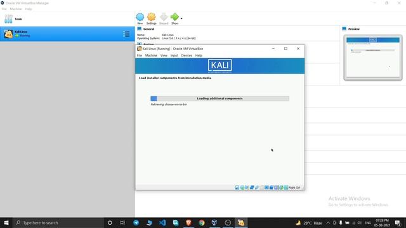This screenshot has width=406, height=228.
Task: Click the CPU features icon in VM status bar
Action: point(276,187)
